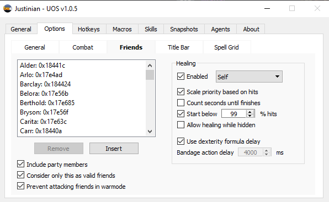The image size is (329, 202).
Task: Click the Remove button
Action: 59,149
